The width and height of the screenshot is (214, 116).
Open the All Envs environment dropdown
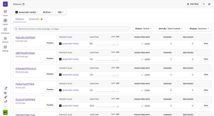[48, 12]
